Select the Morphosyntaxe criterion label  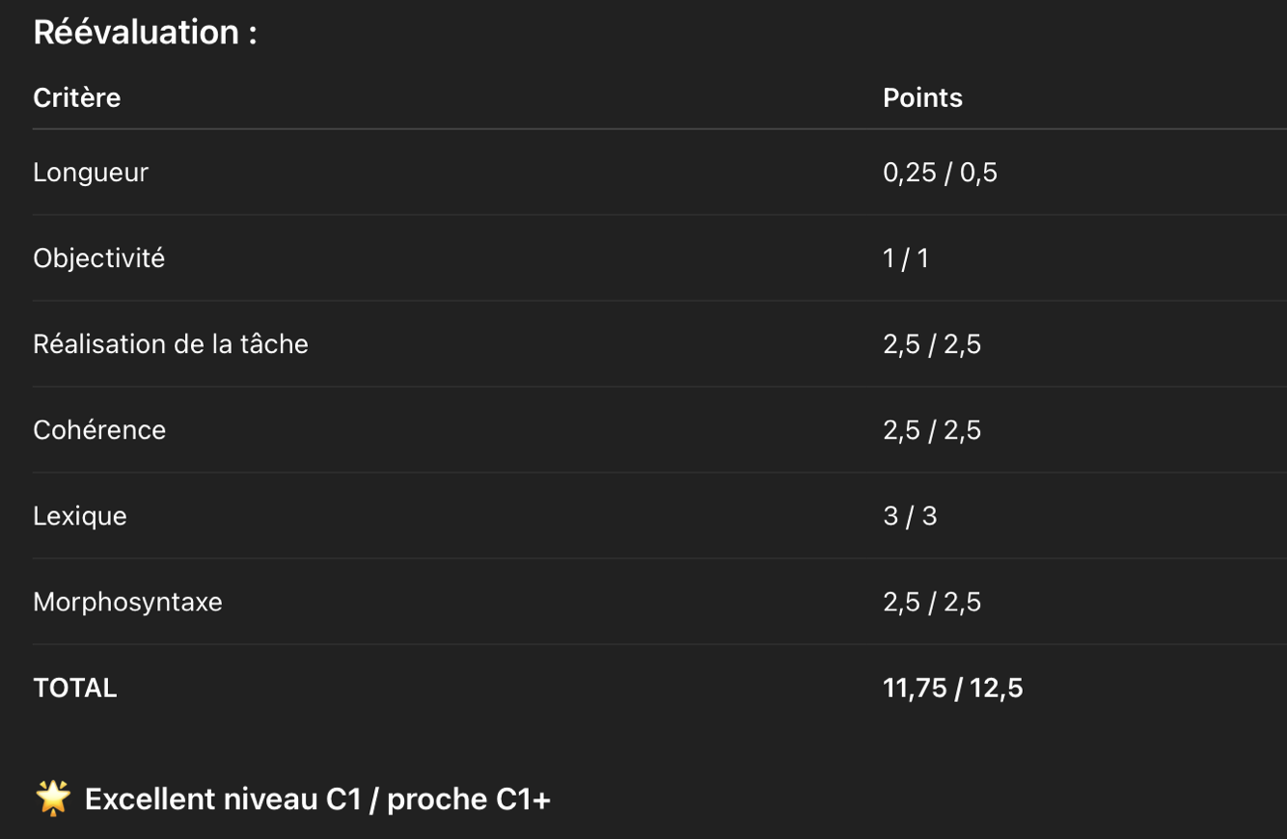pyautogui.click(x=127, y=602)
